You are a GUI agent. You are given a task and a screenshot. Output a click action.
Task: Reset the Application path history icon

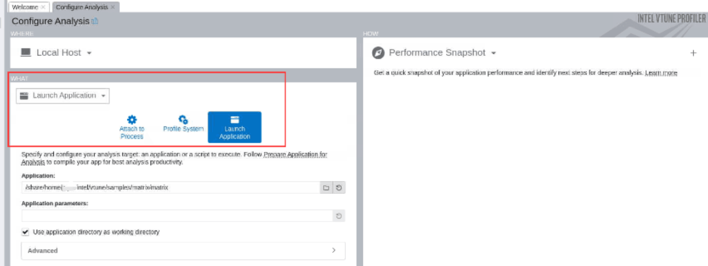339,188
